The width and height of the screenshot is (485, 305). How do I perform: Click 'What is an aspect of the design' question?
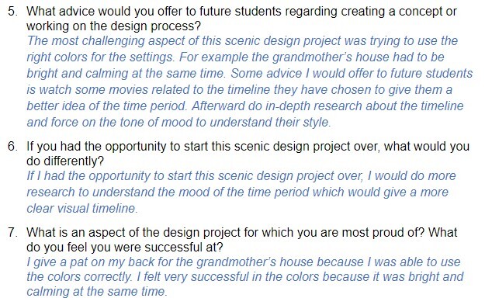(x=242, y=232)
